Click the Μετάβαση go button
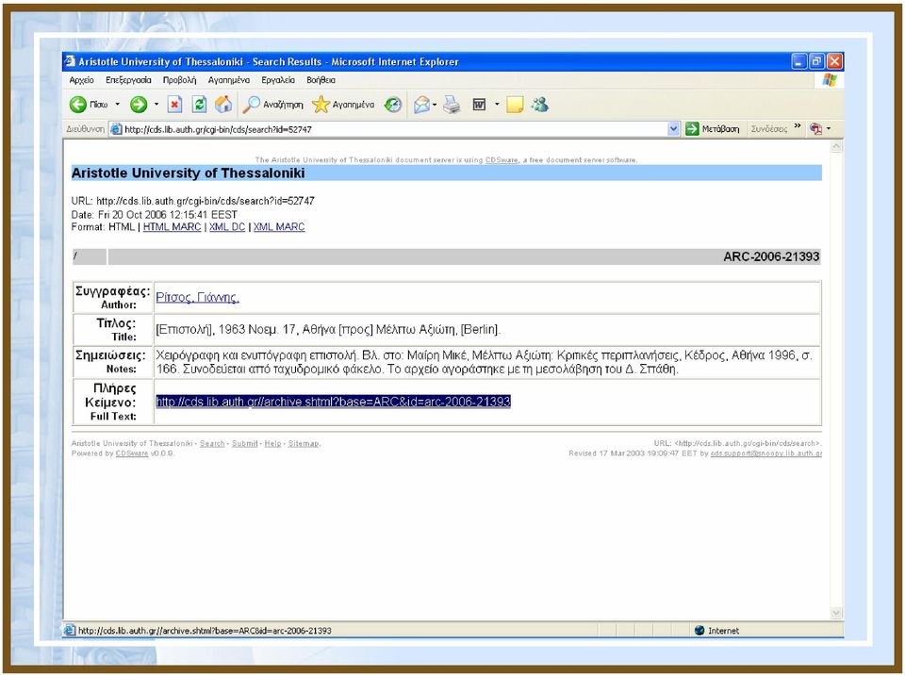The image size is (905, 675). pyautogui.click(x=713, y=129)
